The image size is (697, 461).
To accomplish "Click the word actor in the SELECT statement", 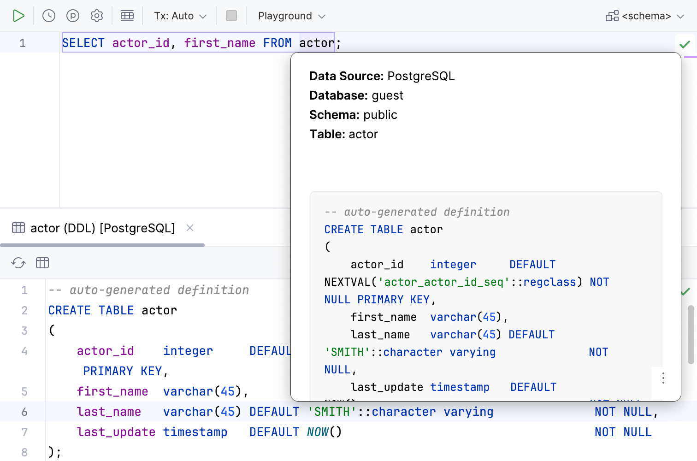I will tap(317, 42).
